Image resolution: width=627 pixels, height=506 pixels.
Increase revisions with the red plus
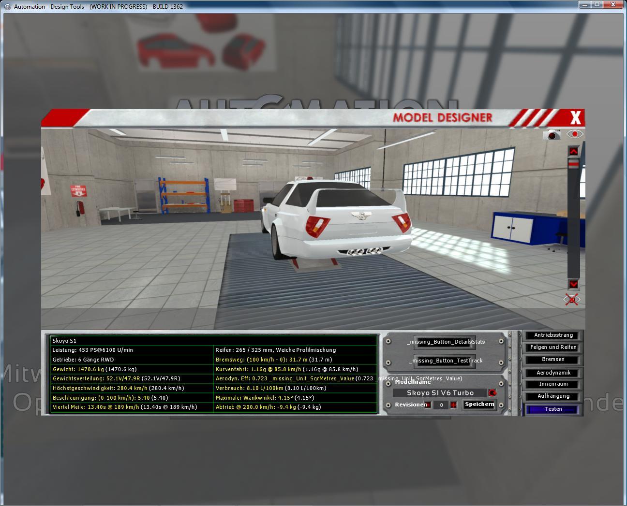click(x=453, y=405)
